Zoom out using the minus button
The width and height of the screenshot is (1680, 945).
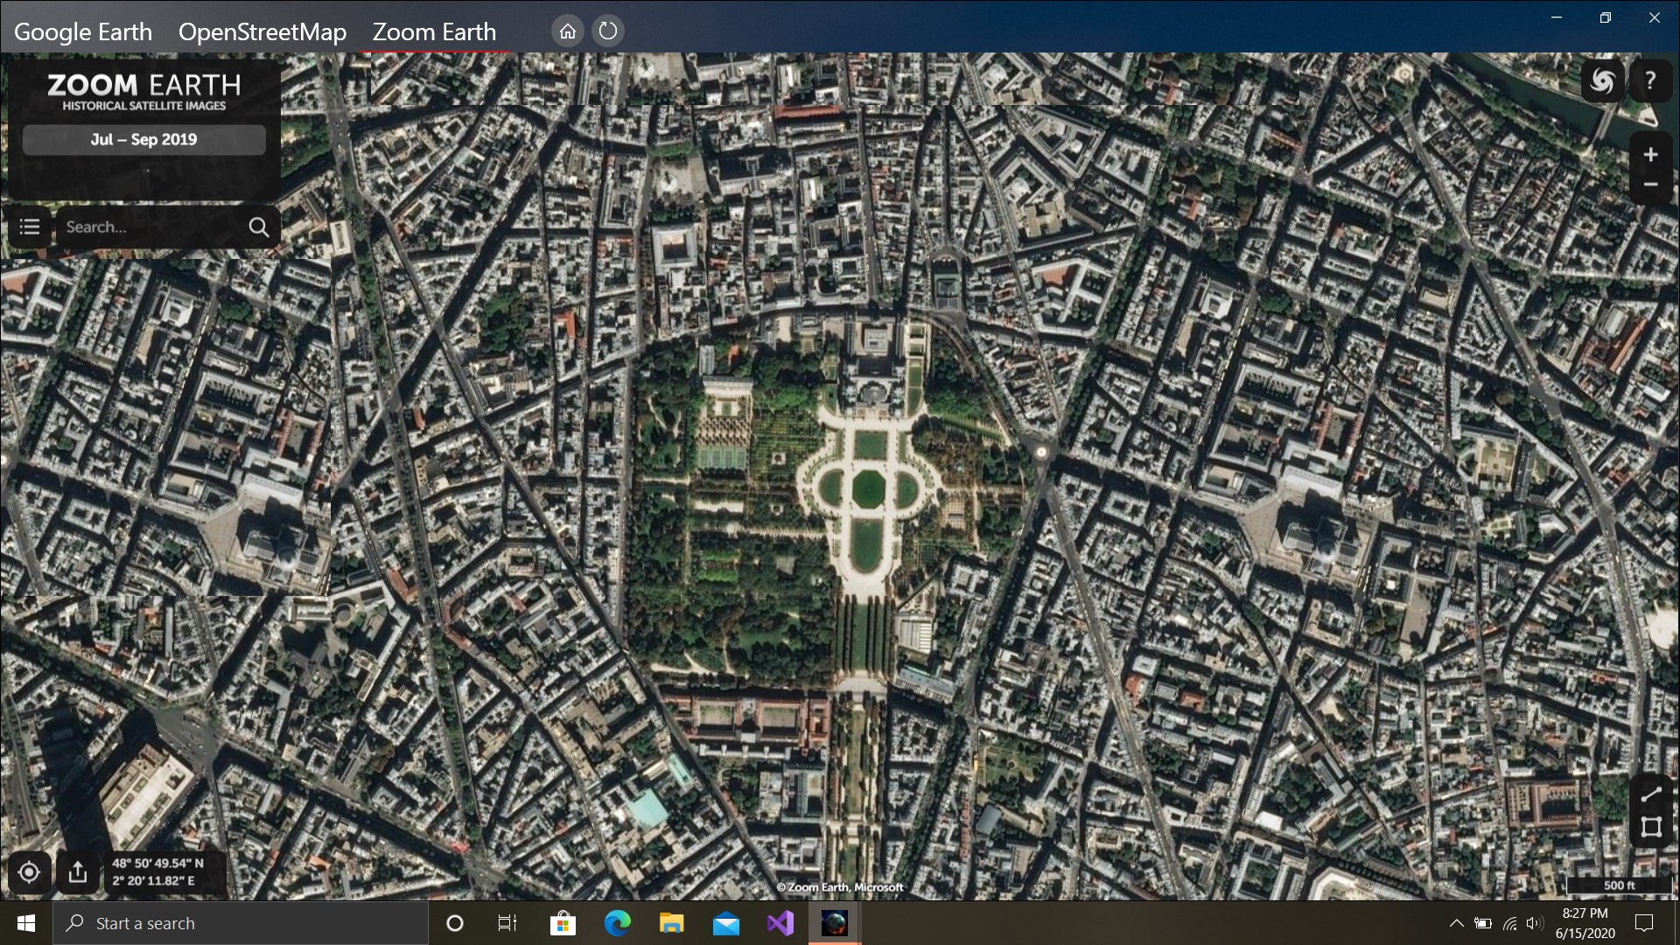[1651, 185]
